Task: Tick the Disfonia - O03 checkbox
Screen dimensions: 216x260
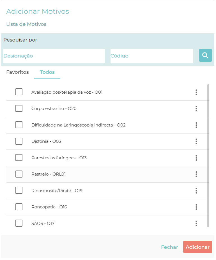Action: click(19, 141)
